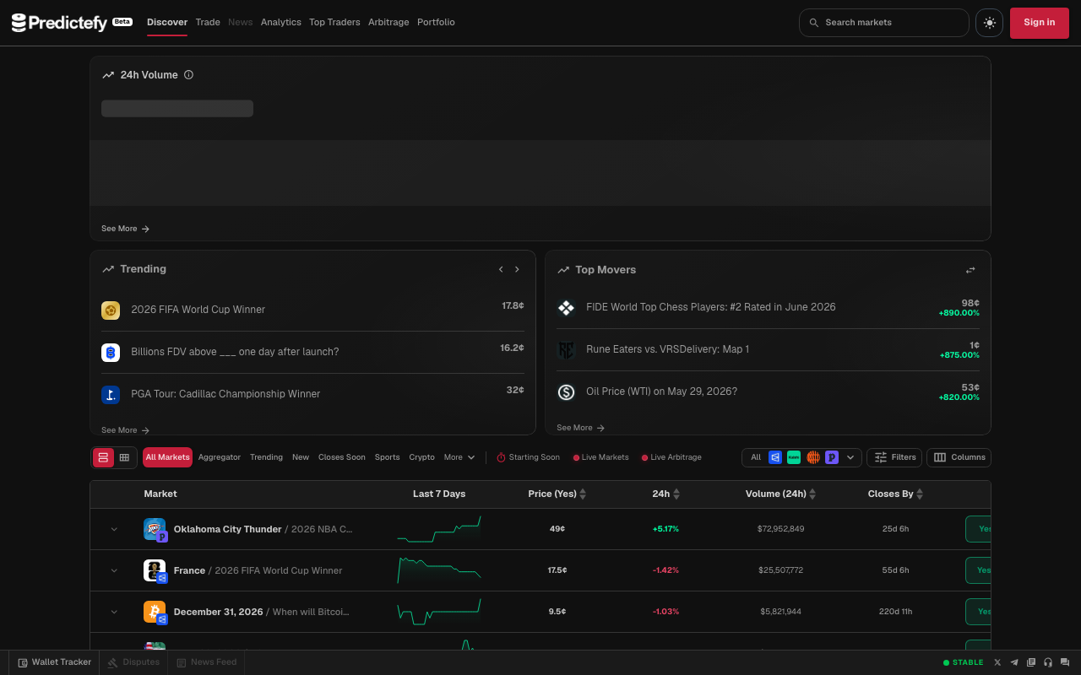The width and height of the screenshot is (1081, 675).
Task: Sort by Volume (24h) column arrows
Action: pos(813,494)
